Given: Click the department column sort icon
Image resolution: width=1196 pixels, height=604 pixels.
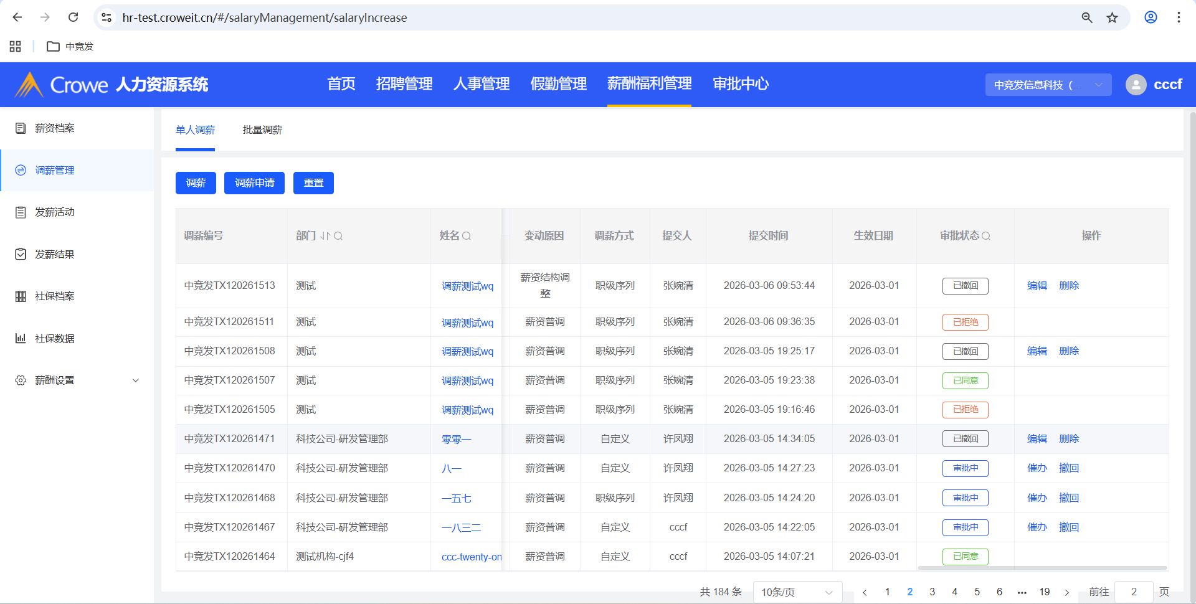Looking at the screenshot, I should (325, 236).
